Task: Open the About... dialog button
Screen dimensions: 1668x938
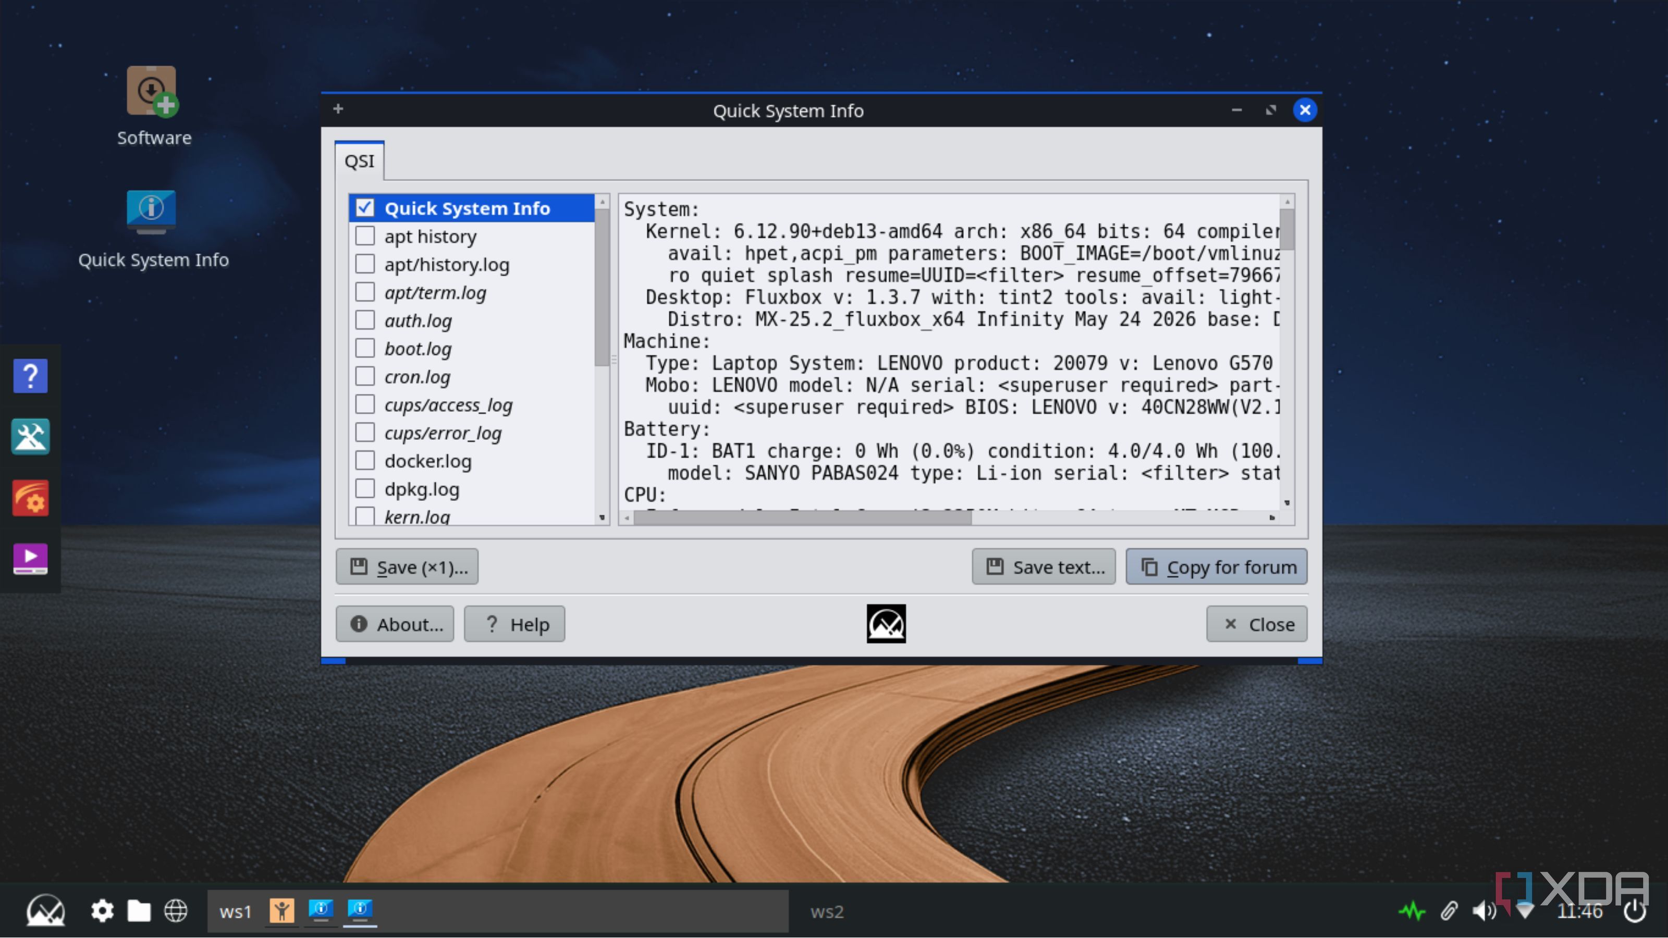Action: [x=395, y=624]
